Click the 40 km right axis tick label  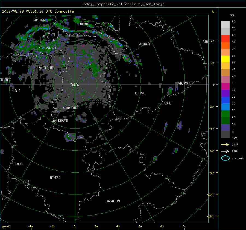(x=212, y=41)
